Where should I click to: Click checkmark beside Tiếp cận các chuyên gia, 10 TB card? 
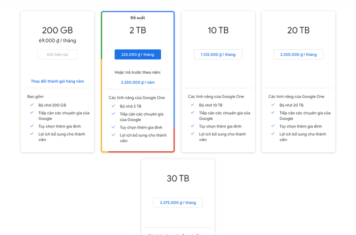[193, 112]
